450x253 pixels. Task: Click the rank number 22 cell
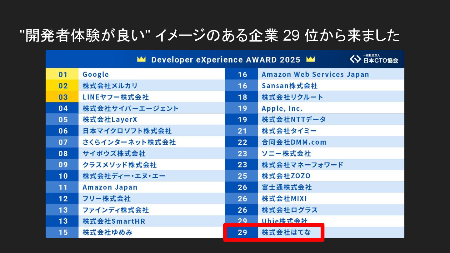[x=241, y=142]
